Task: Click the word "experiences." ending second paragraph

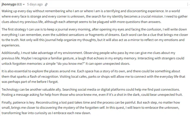Action: point(11,45)
